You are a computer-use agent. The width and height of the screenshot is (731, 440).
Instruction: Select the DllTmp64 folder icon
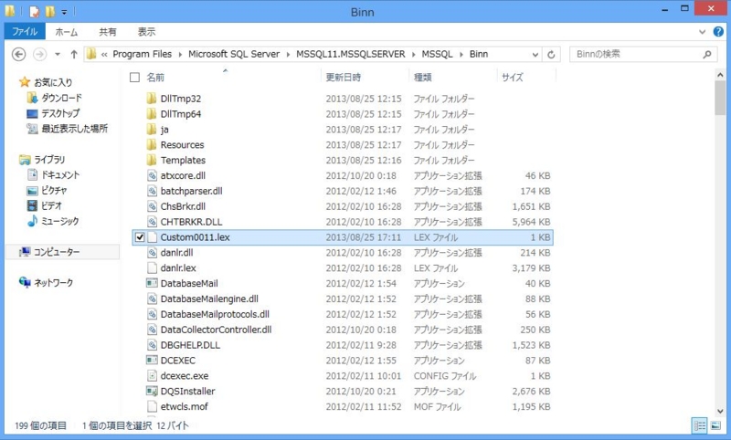click(x=152, y=114)
